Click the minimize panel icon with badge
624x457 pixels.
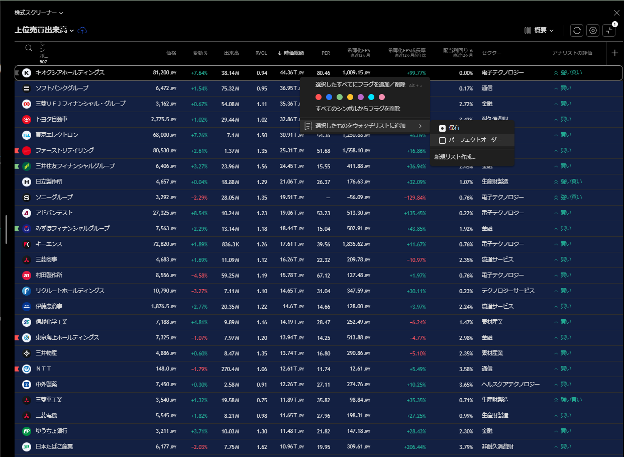pyautogui.click(x=609, y=30)
